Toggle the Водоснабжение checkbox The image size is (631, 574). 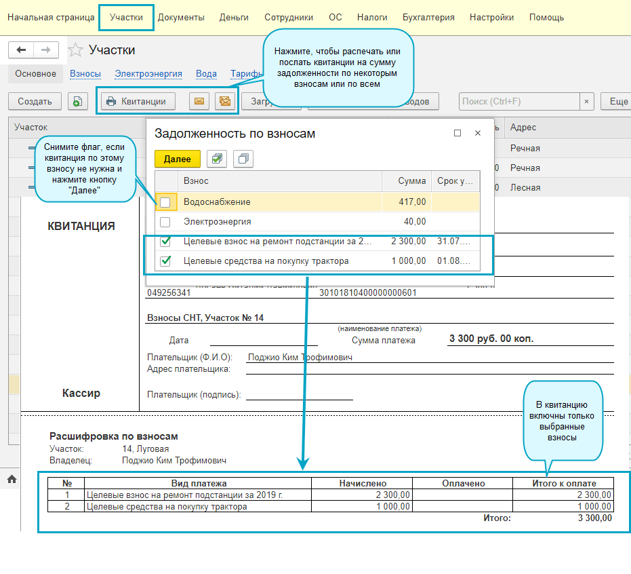point(165,202)
